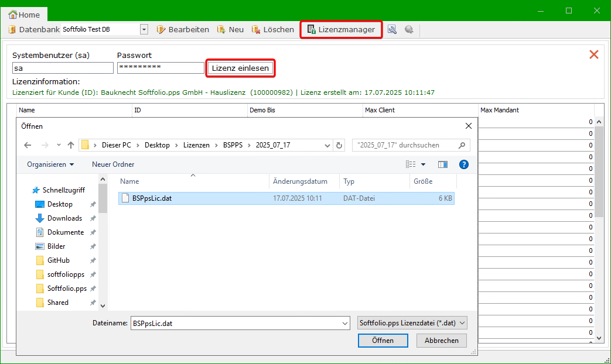Click the Öffnen button in dialog
This screenshot has width=611, height=364.
point(383,341)
